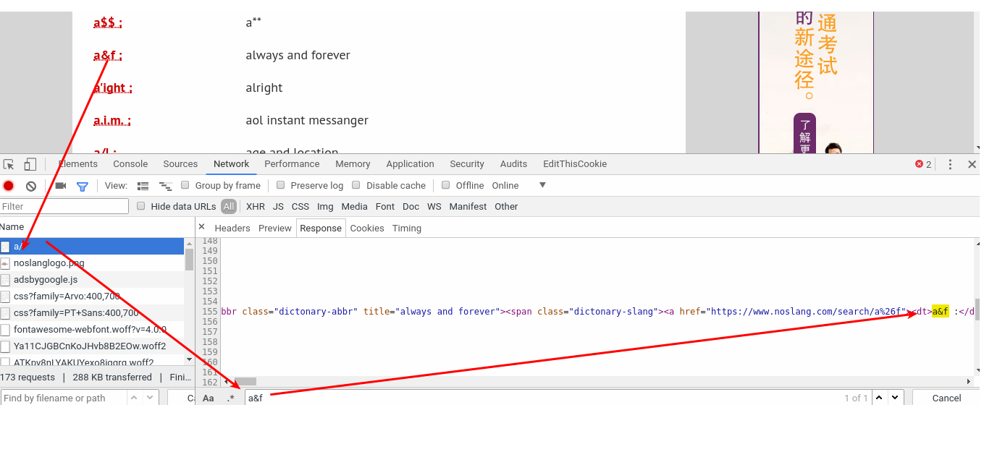Viewport: 984px width, 465px height.
Task: Filter requests by XHR type
Action: click(x=256, y=206)
